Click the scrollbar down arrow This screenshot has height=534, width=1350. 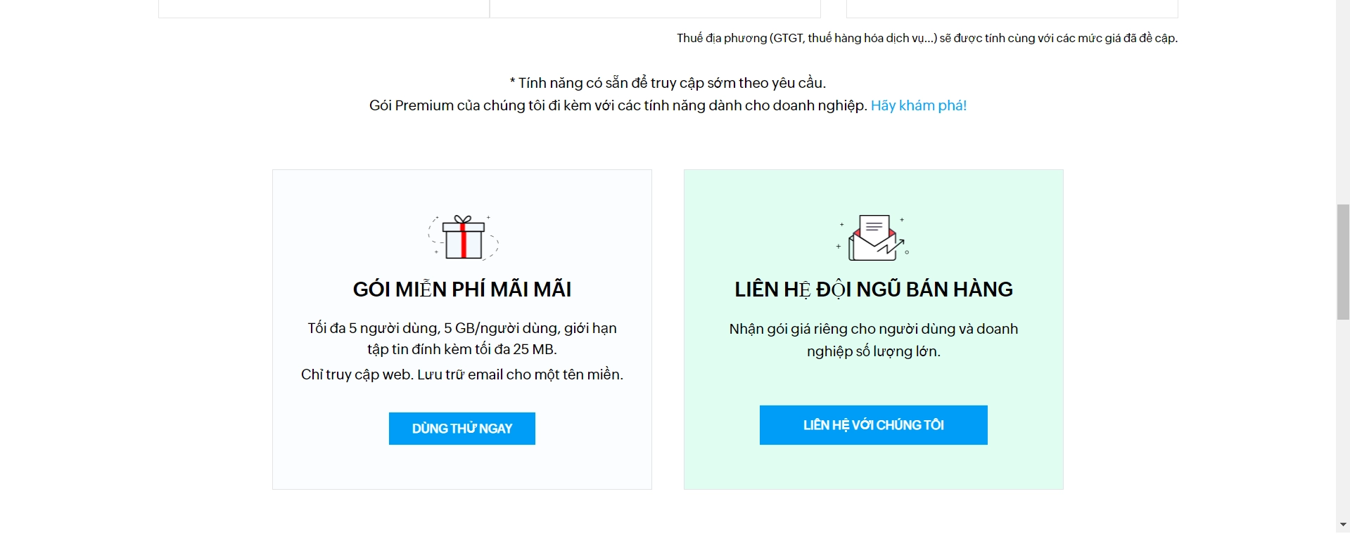click(x=1343, y=525)
